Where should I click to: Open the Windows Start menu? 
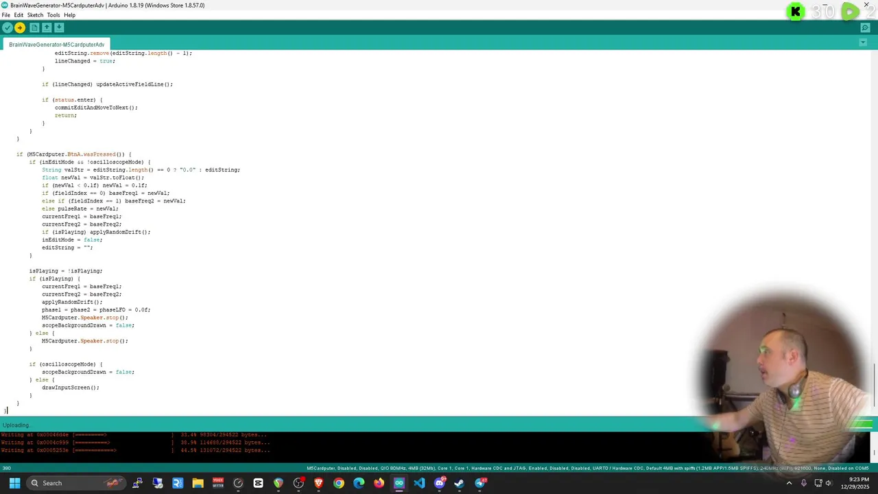[14, 483]
